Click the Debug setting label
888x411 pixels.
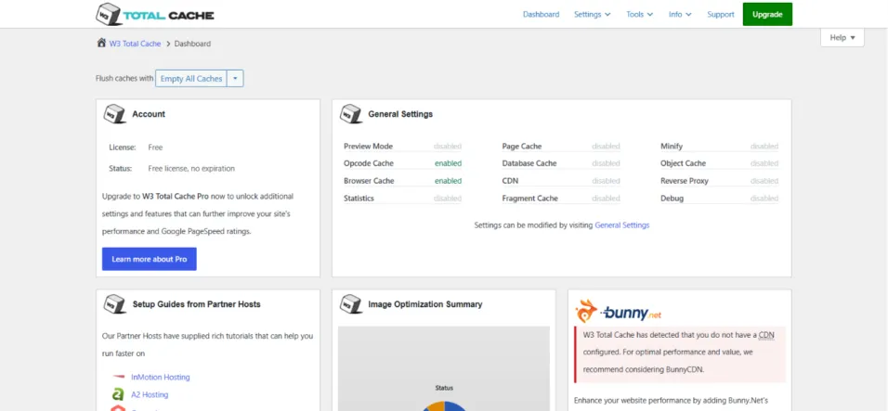tap(672, 199)
